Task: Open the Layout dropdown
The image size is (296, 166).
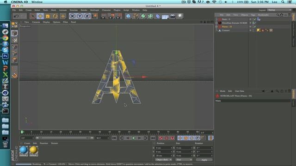Action: click(x=279, y=10)
